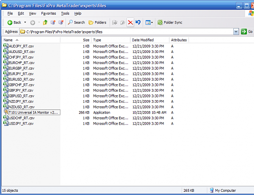The height and width of the screenshot is (195, 254).
Task: Select the EURJPY_RT.csv file icon
Action: [6, 74]
